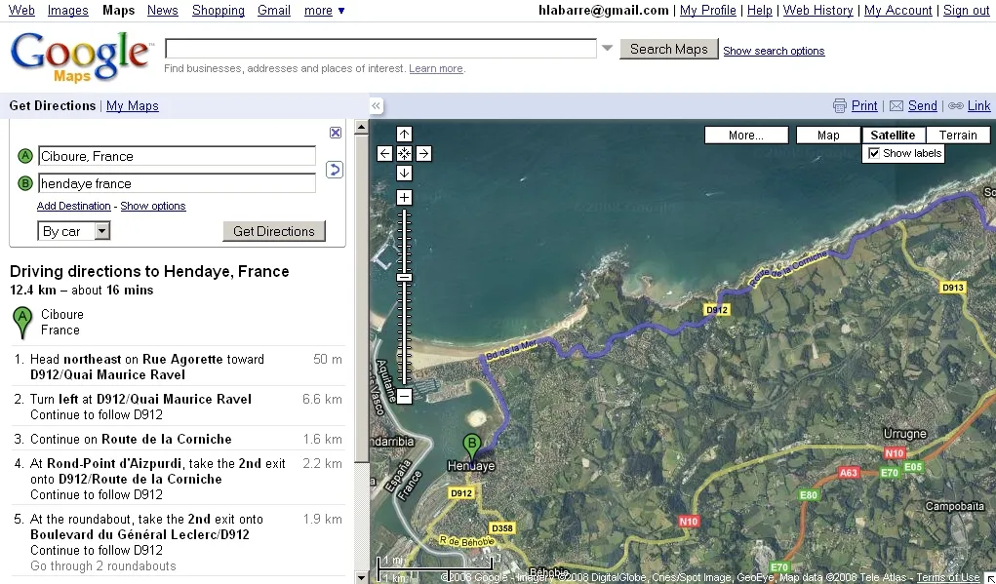The width and height of the screenshot is (996, 584).
Task: Select step 4 At Rond-Point d'Aizpurdi
Action: click(178, 480)
